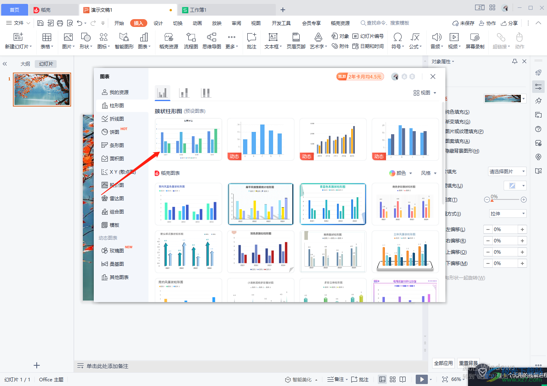Click the 协作 collaborate button
Viewport: 547px width, 386px height.
click(488, 23)
